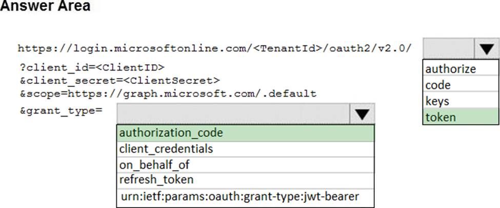Click the graph.microsoft.com/.default scope line
This screenshot has height=208, width=500.
(168, 94)
